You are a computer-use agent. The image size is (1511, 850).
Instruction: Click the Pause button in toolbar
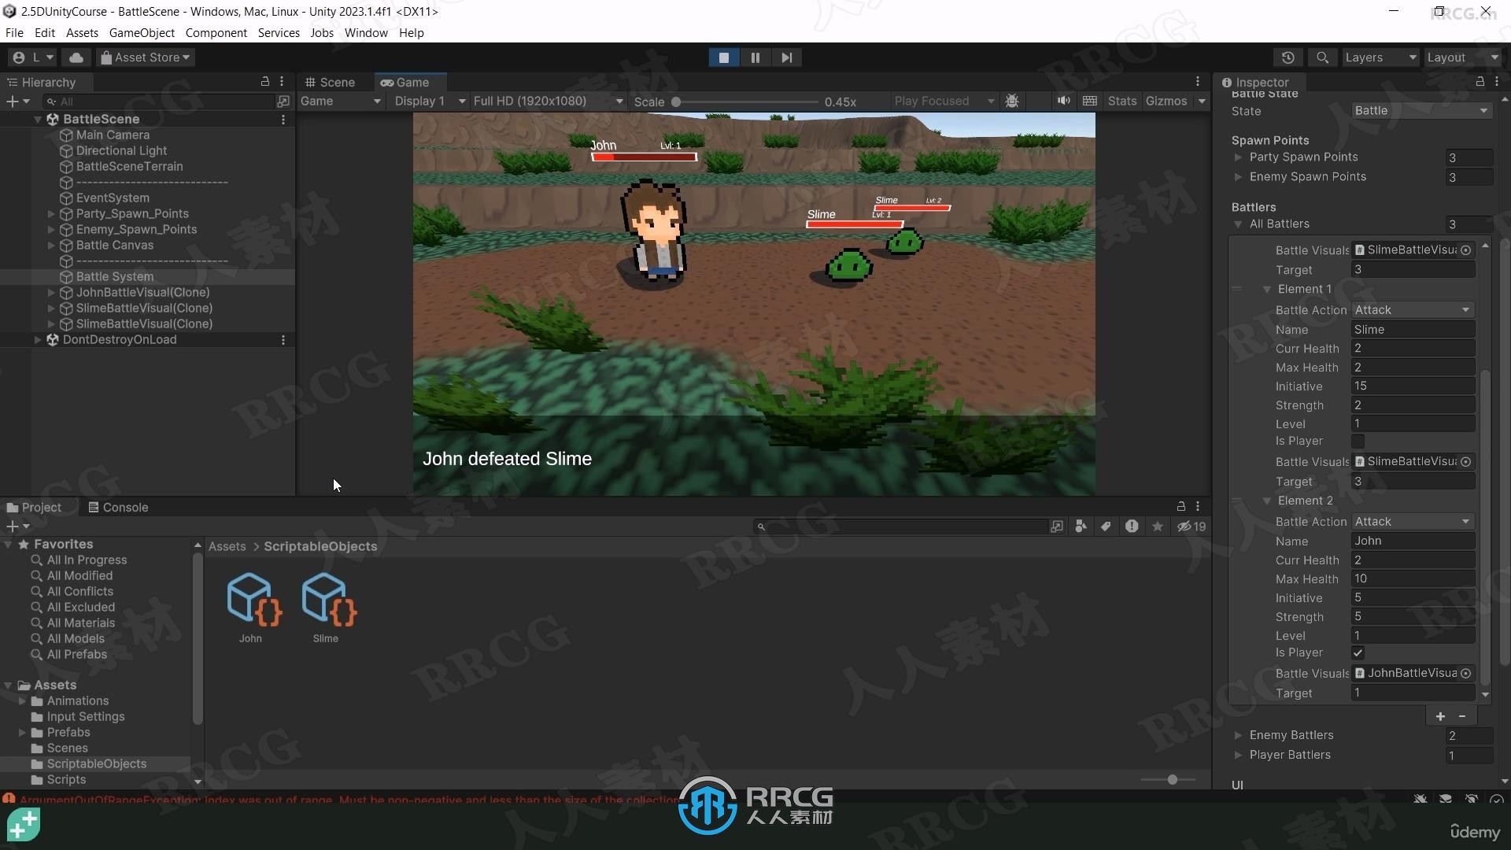(755, 57)
